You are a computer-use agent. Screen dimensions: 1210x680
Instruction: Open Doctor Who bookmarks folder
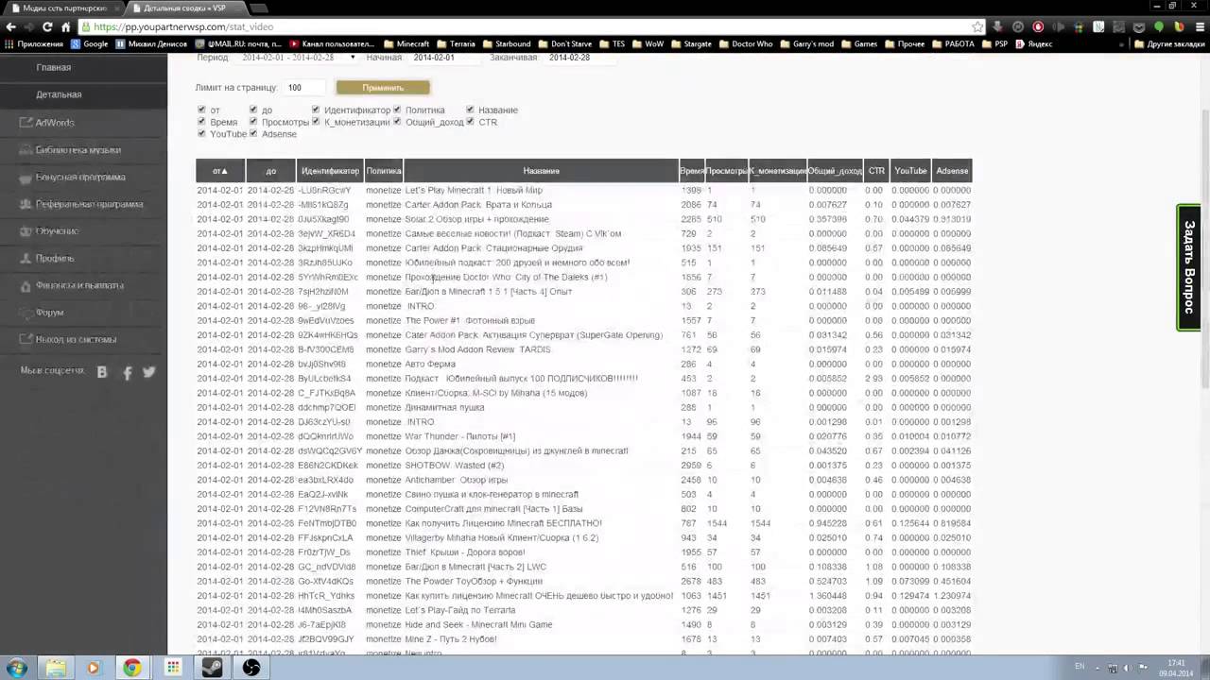coord(745,43)
